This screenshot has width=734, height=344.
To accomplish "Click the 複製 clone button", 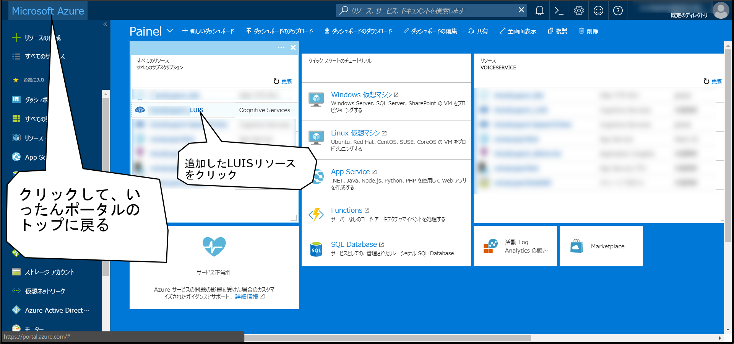I will point(557,31).
